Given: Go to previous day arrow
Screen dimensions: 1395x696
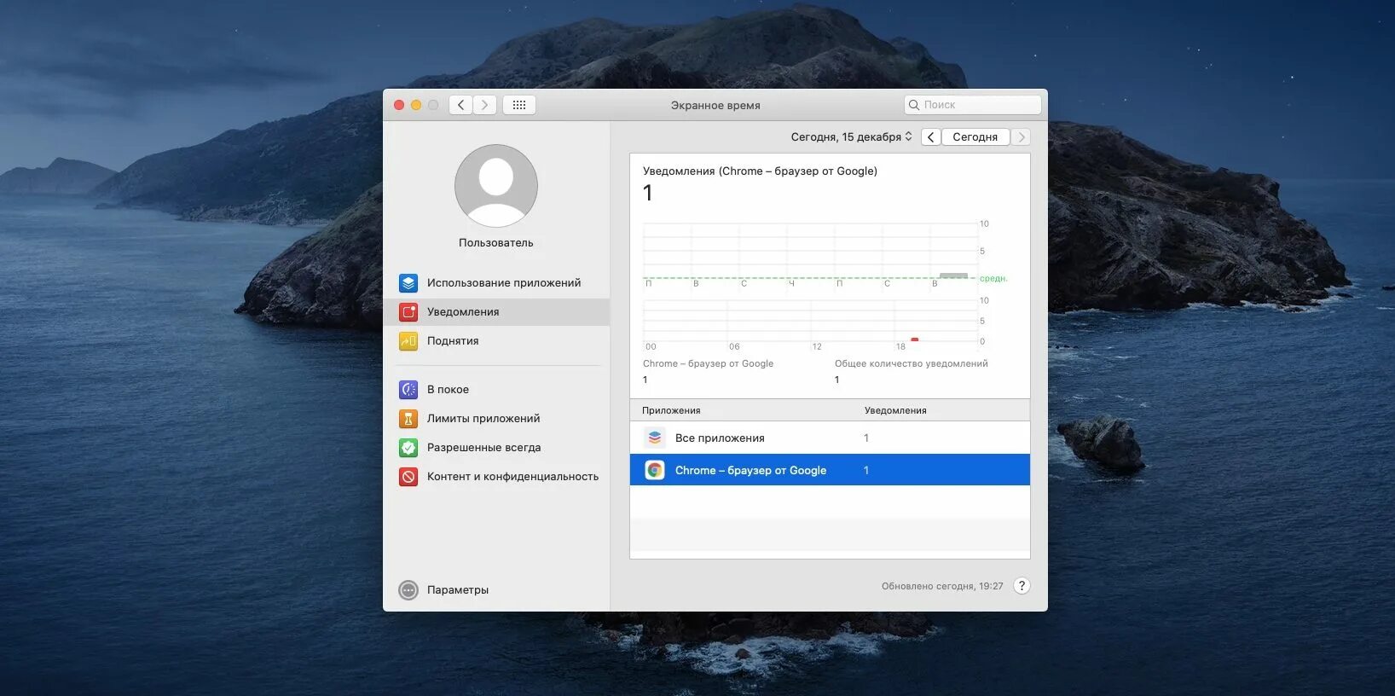Looking at the screenshot, I should (x=931, y=136).
